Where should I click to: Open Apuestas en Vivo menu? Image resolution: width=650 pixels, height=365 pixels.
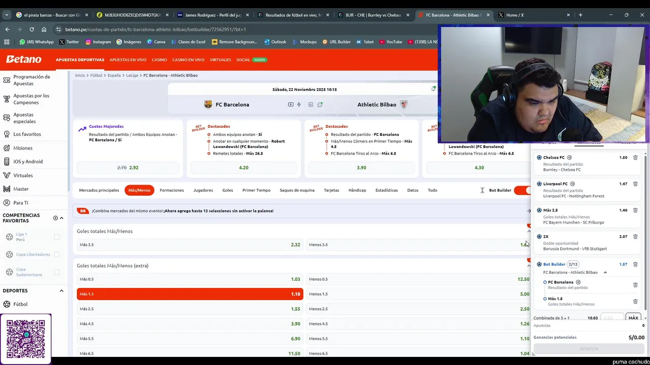tap(128, 60)
